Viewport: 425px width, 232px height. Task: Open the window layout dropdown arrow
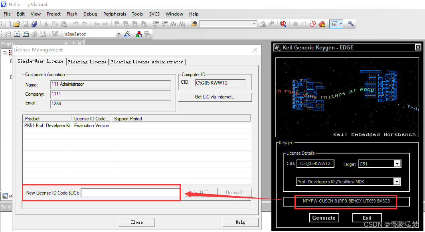click(341, 24)
